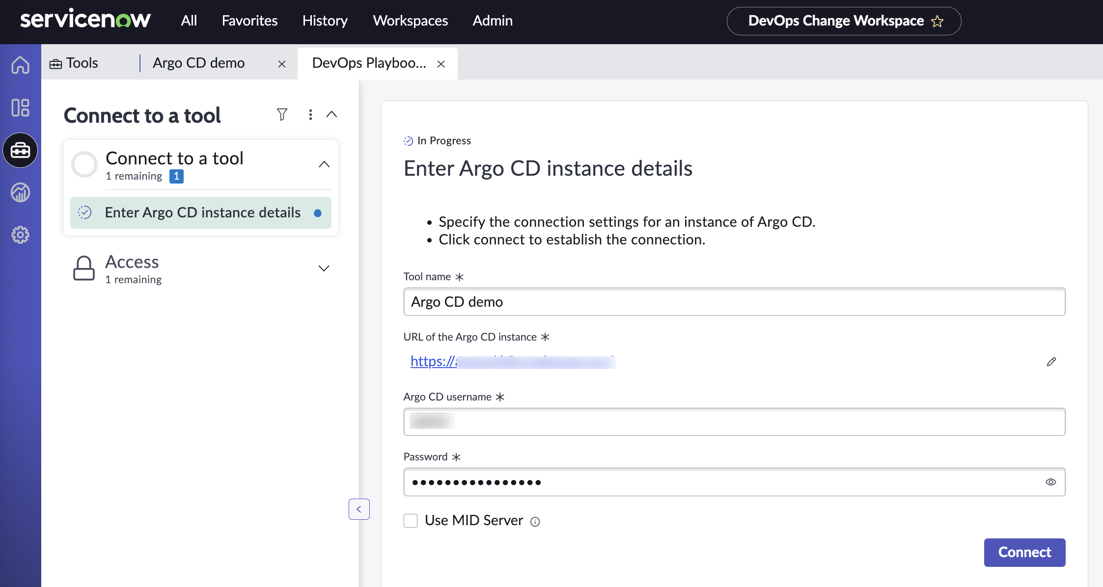The height and width of the screenshot is (587, 1103).
Task: Click the 'Use MID Server' label
Action: point(474,520)
